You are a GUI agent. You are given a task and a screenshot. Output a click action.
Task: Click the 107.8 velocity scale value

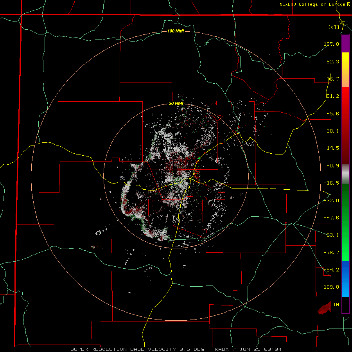click(331, 44)
